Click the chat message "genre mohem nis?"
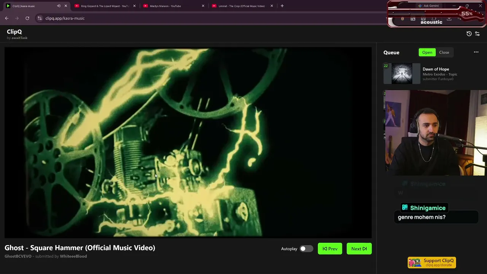Image resolution: width=487 pixels, height=274 pixels. [422, 217]
